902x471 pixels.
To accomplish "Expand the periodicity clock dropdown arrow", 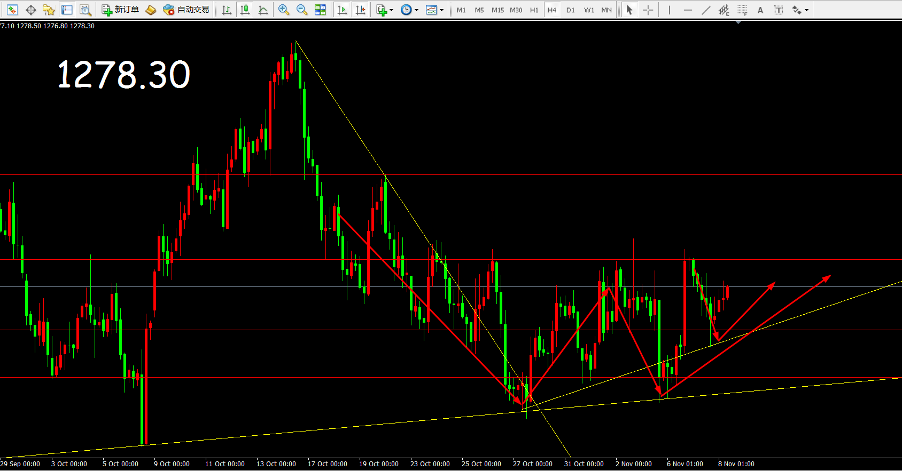I will [416, 10].
